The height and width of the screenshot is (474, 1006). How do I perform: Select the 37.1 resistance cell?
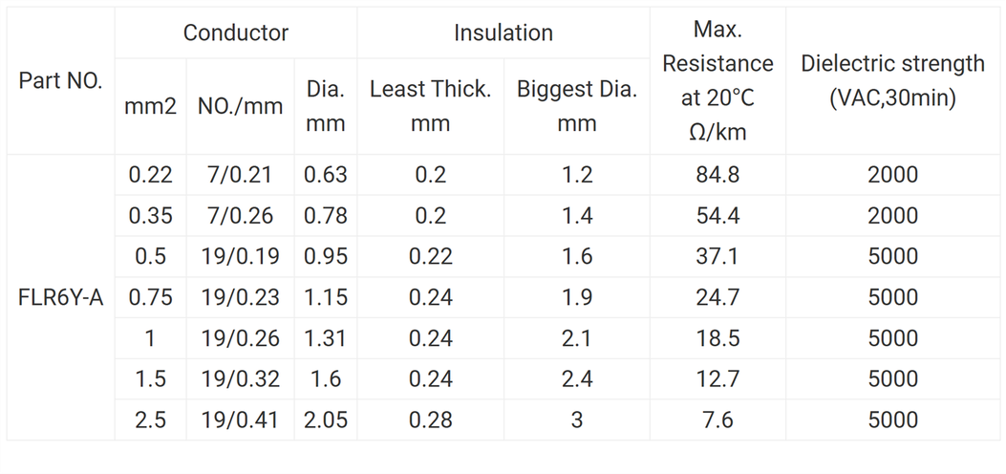(x=717, y=256)
